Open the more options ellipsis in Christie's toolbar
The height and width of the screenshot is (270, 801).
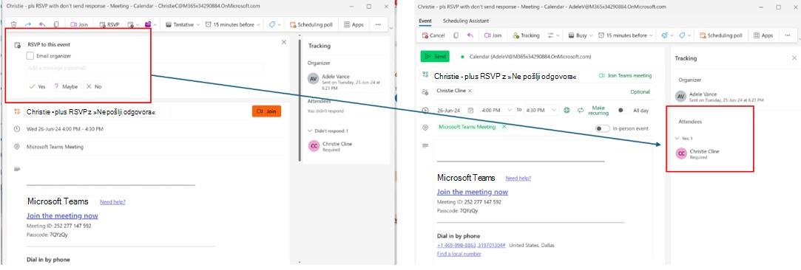coord(378,24)
